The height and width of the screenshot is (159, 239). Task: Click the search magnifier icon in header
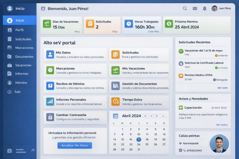(185, 8)
